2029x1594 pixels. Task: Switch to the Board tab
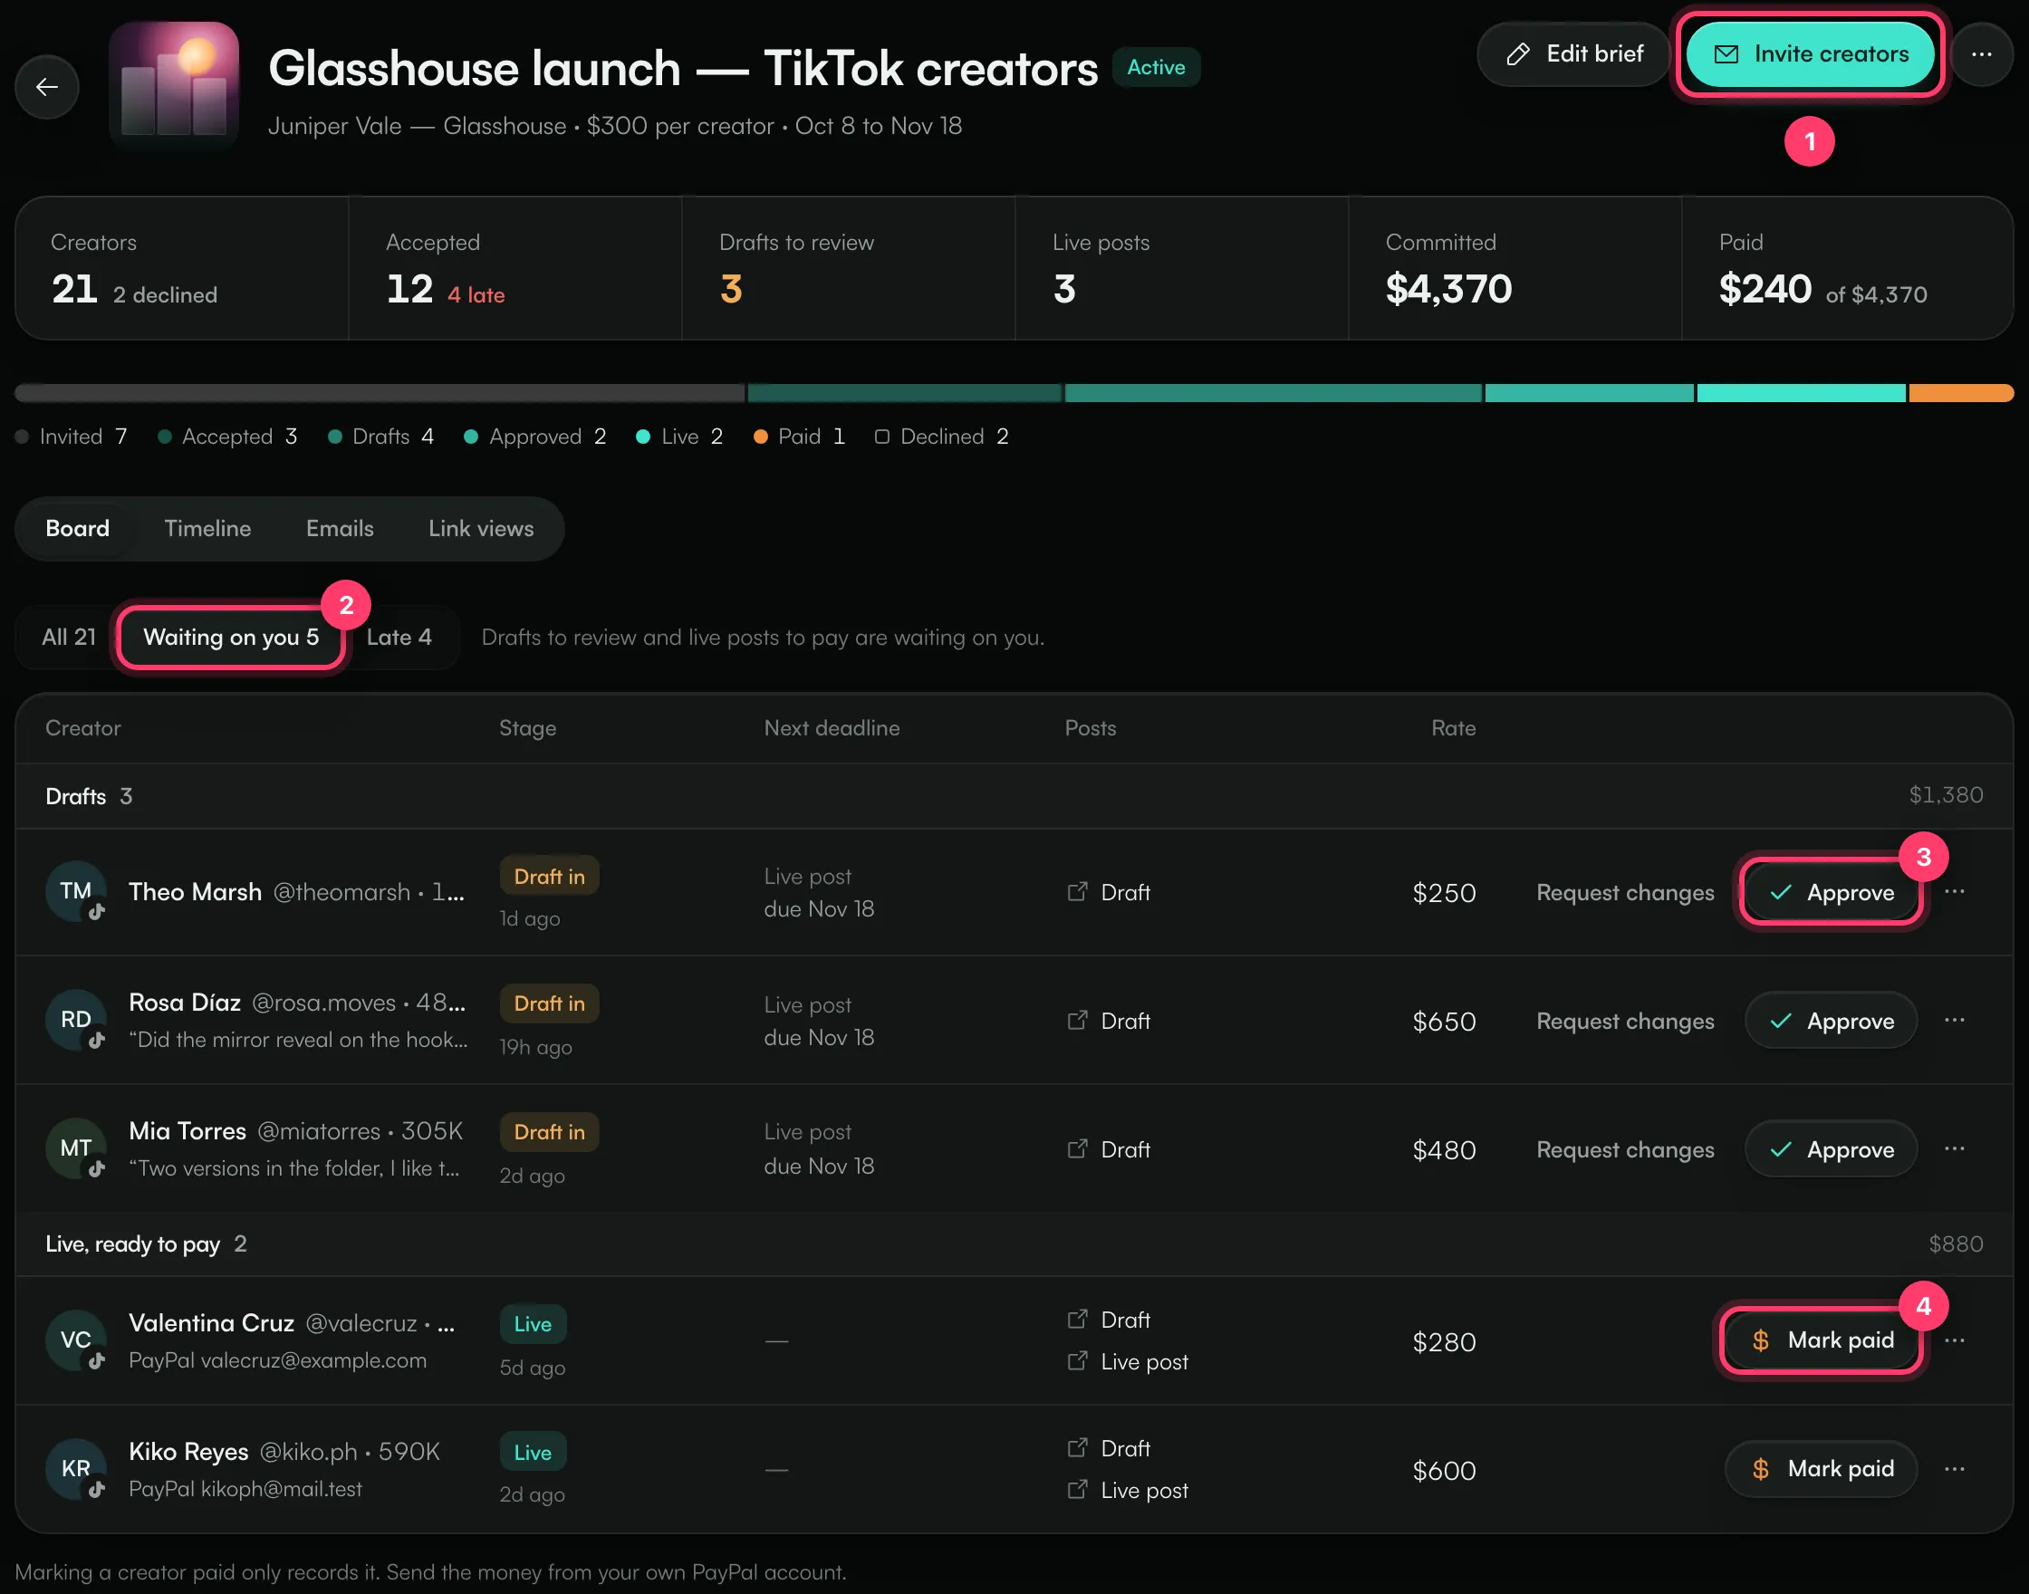point(78,528)
